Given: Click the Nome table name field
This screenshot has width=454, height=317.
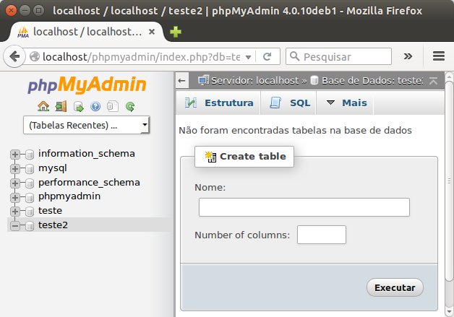Looking at the screenshot, I should tap(304, 207).
